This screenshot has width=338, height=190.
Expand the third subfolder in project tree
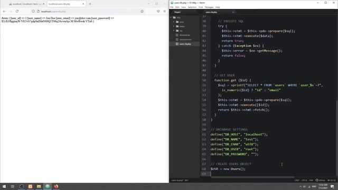[x=174, y=31]
